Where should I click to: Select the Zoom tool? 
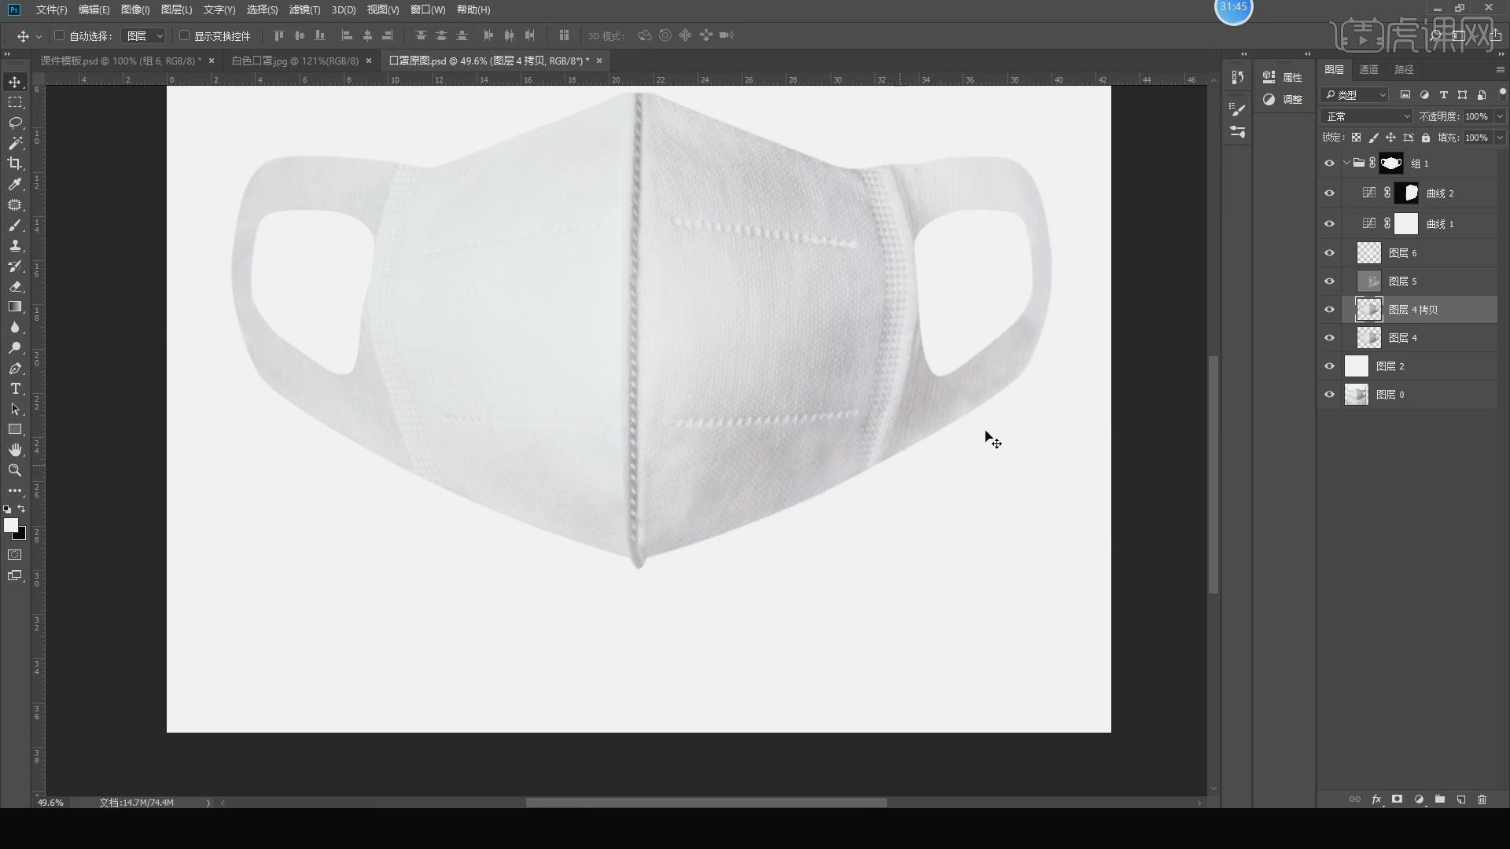[x=15, y=470]
